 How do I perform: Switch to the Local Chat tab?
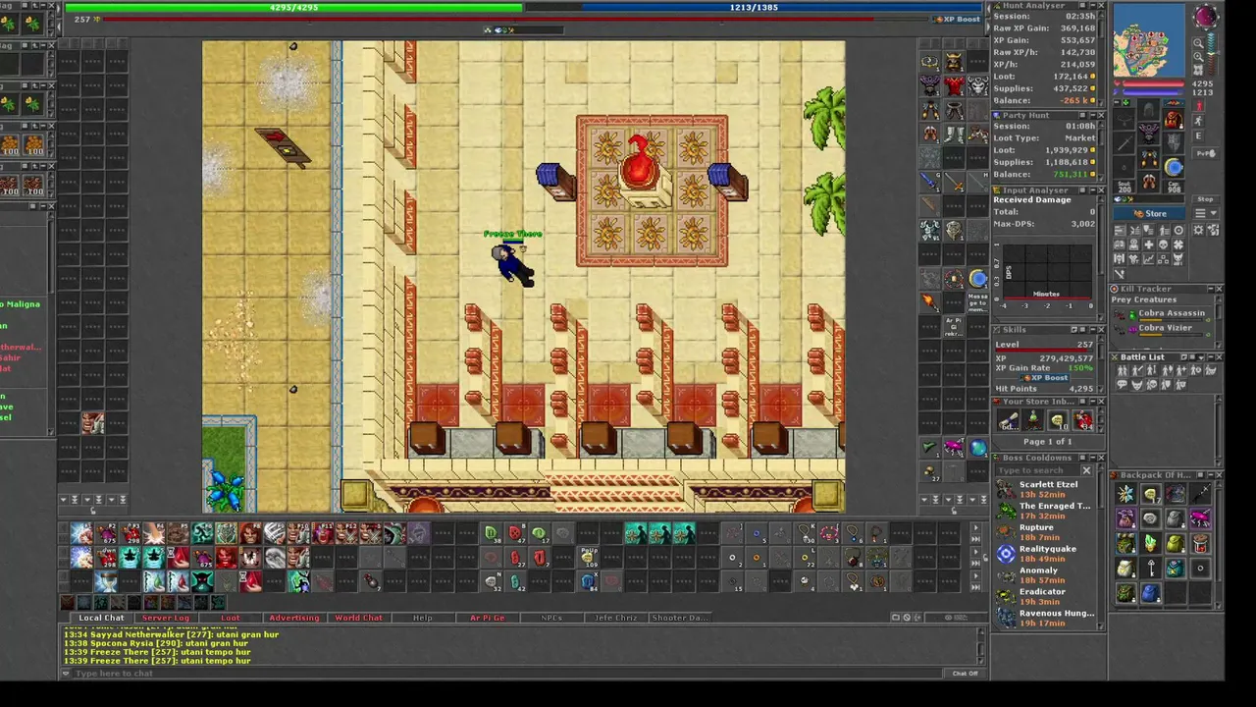click(x=101, y=618)
